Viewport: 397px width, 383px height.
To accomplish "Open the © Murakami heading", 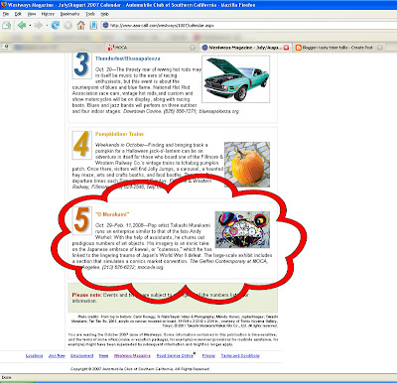I will (112, 214).
